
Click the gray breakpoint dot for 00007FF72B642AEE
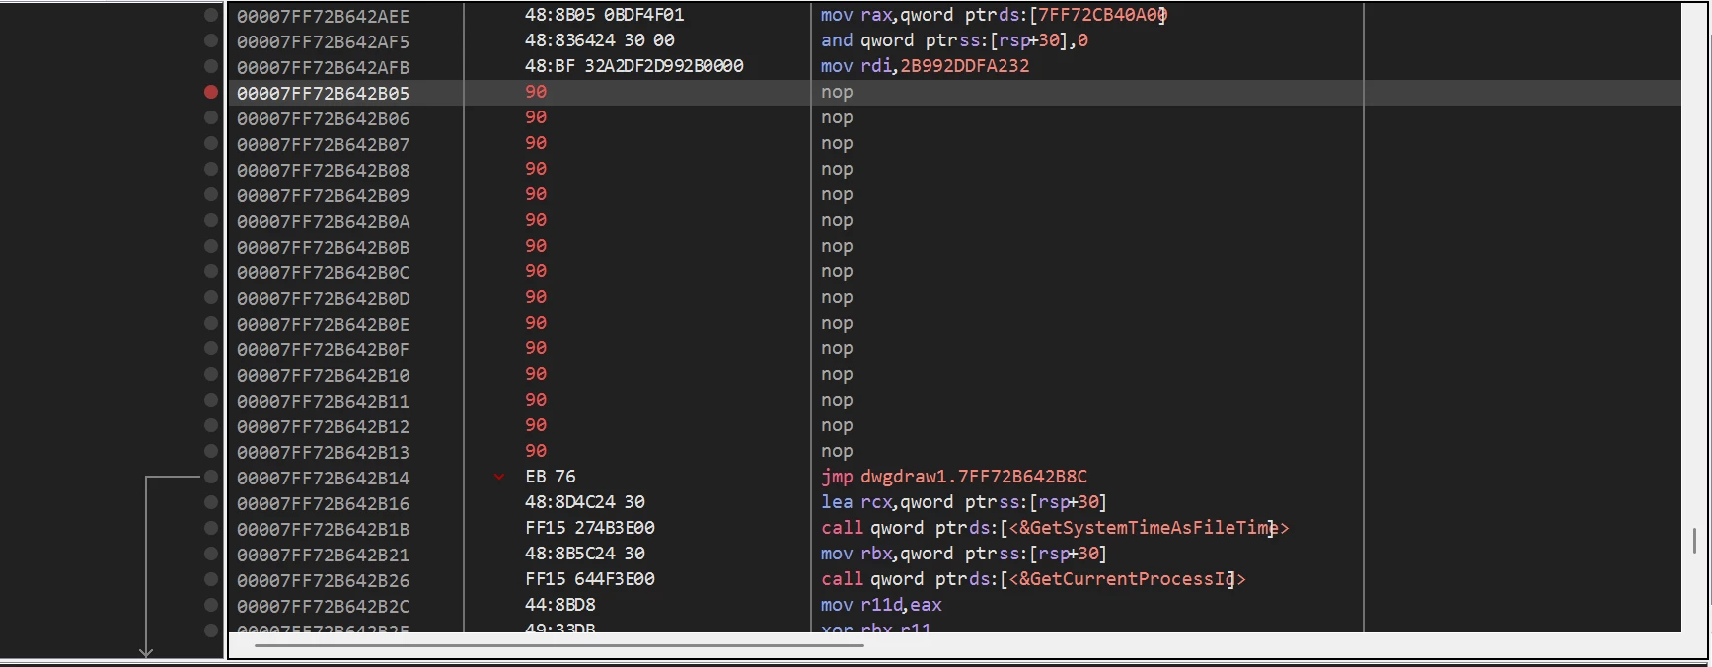click(210, 15)
